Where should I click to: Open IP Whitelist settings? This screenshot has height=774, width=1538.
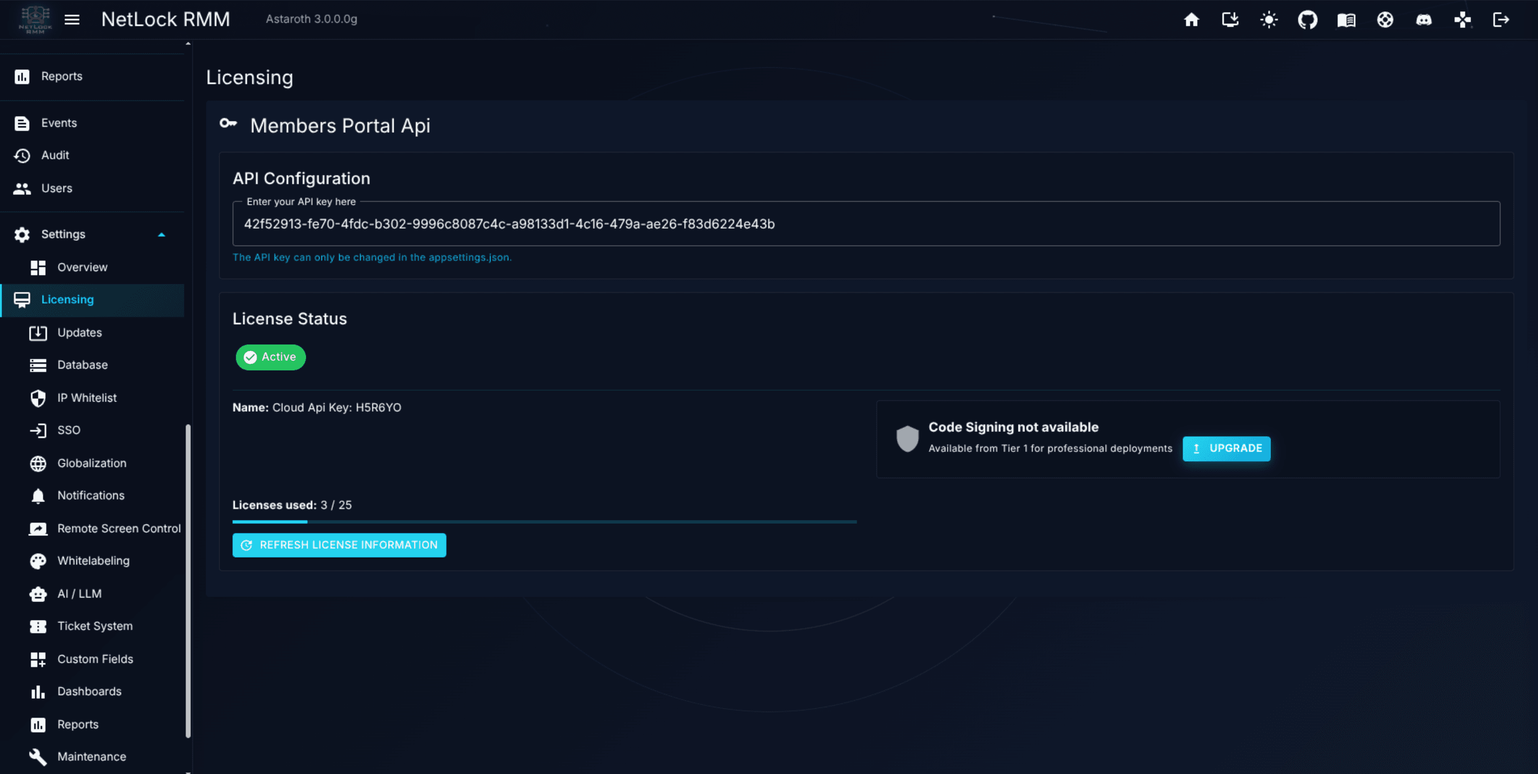pos(92,397)
